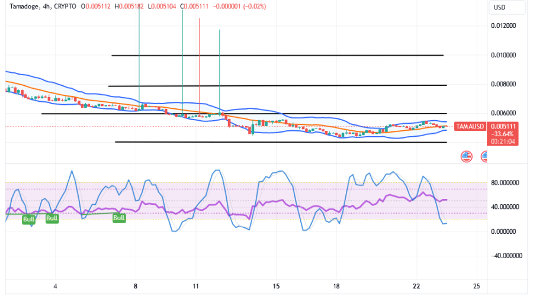Click the 0.008000 price axis label
The image size is (533, 296).
click(x=503, y=84)
